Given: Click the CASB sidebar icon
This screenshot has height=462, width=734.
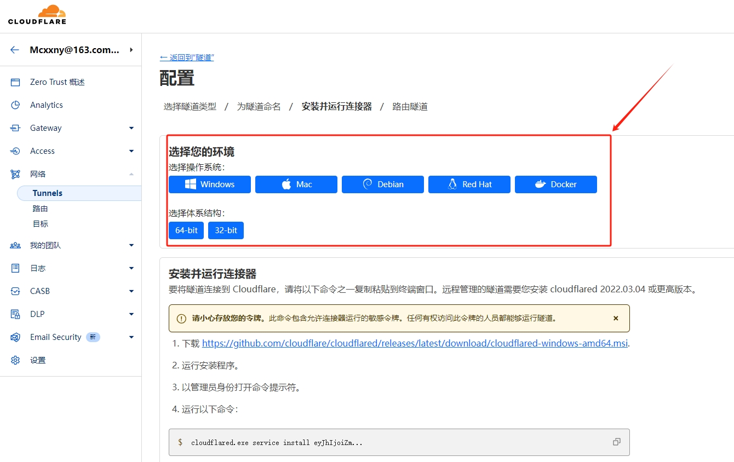Looking at the screenshot, I should 15,291.
